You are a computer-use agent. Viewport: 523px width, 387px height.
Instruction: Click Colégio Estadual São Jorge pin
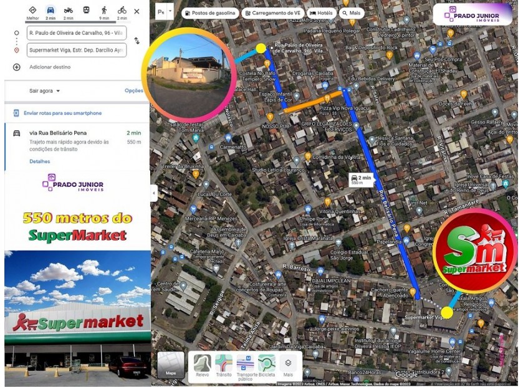tap(338, 242)
